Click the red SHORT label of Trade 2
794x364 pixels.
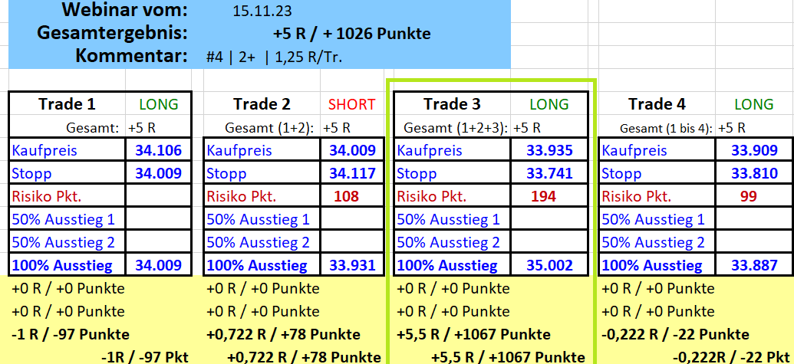[x=351, y=104]
